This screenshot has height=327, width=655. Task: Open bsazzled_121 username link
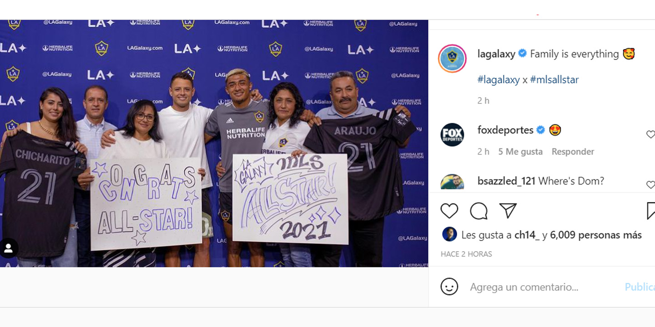click(507, 181)
